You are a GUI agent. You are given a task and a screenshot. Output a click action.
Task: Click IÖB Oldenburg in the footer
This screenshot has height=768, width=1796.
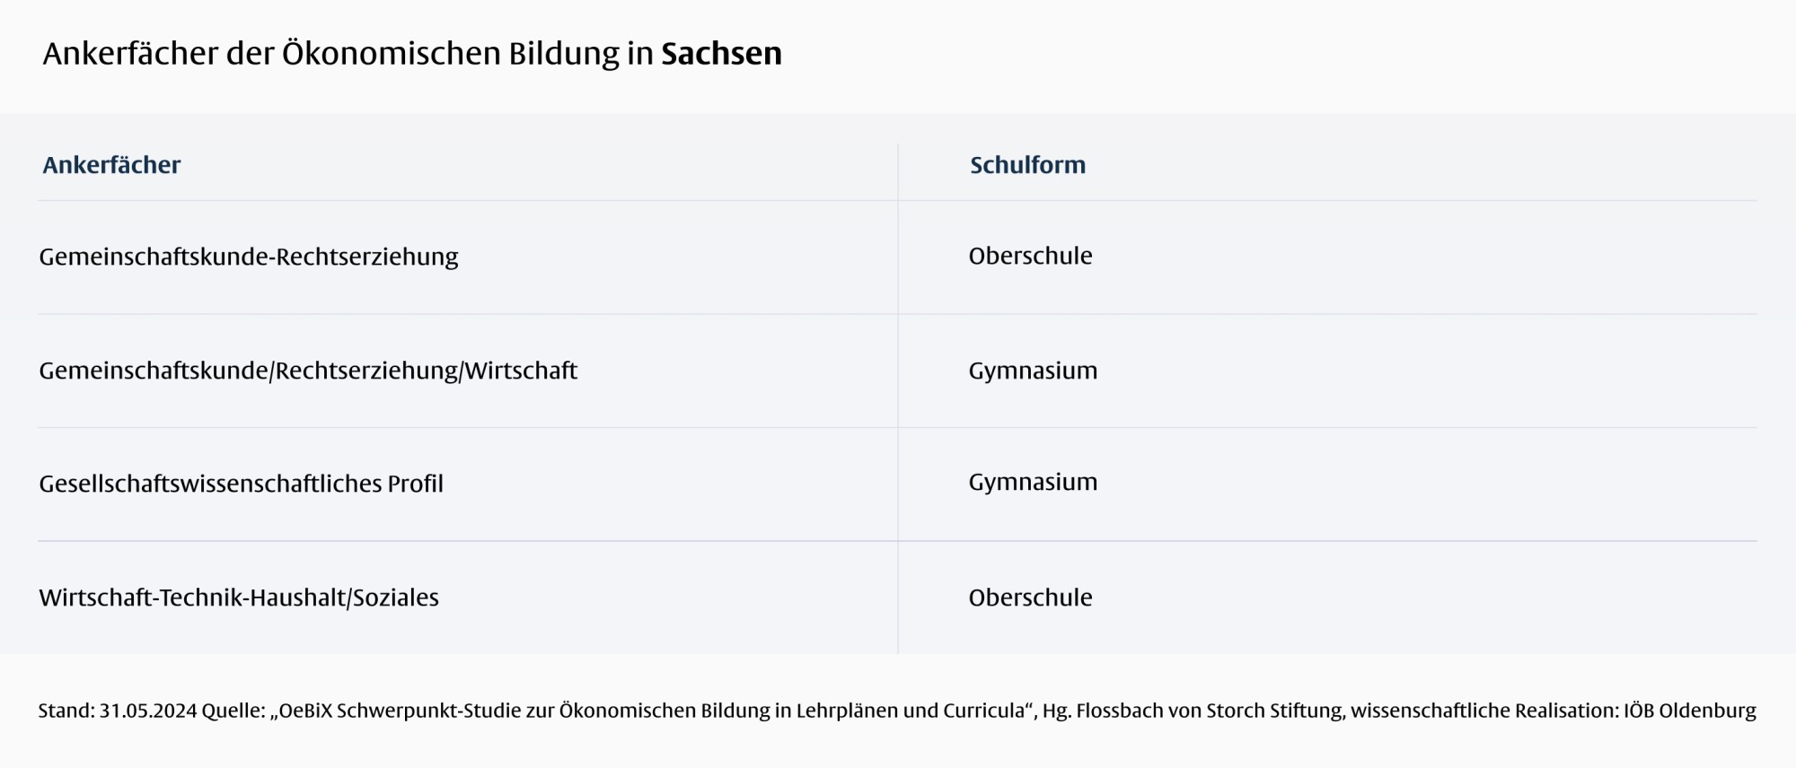point(1689,711)
